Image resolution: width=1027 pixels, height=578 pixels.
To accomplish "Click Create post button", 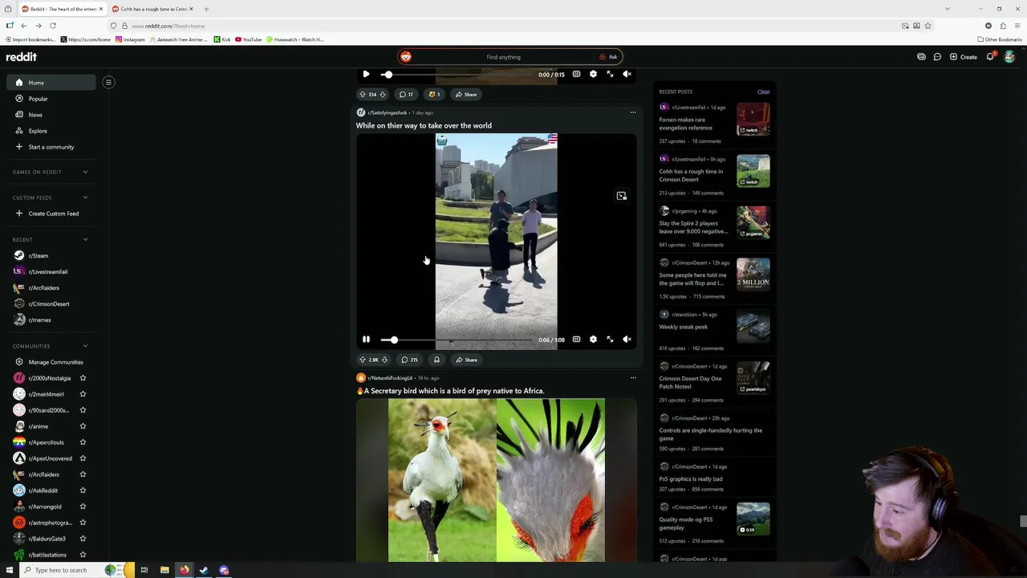I will [964, 57].
